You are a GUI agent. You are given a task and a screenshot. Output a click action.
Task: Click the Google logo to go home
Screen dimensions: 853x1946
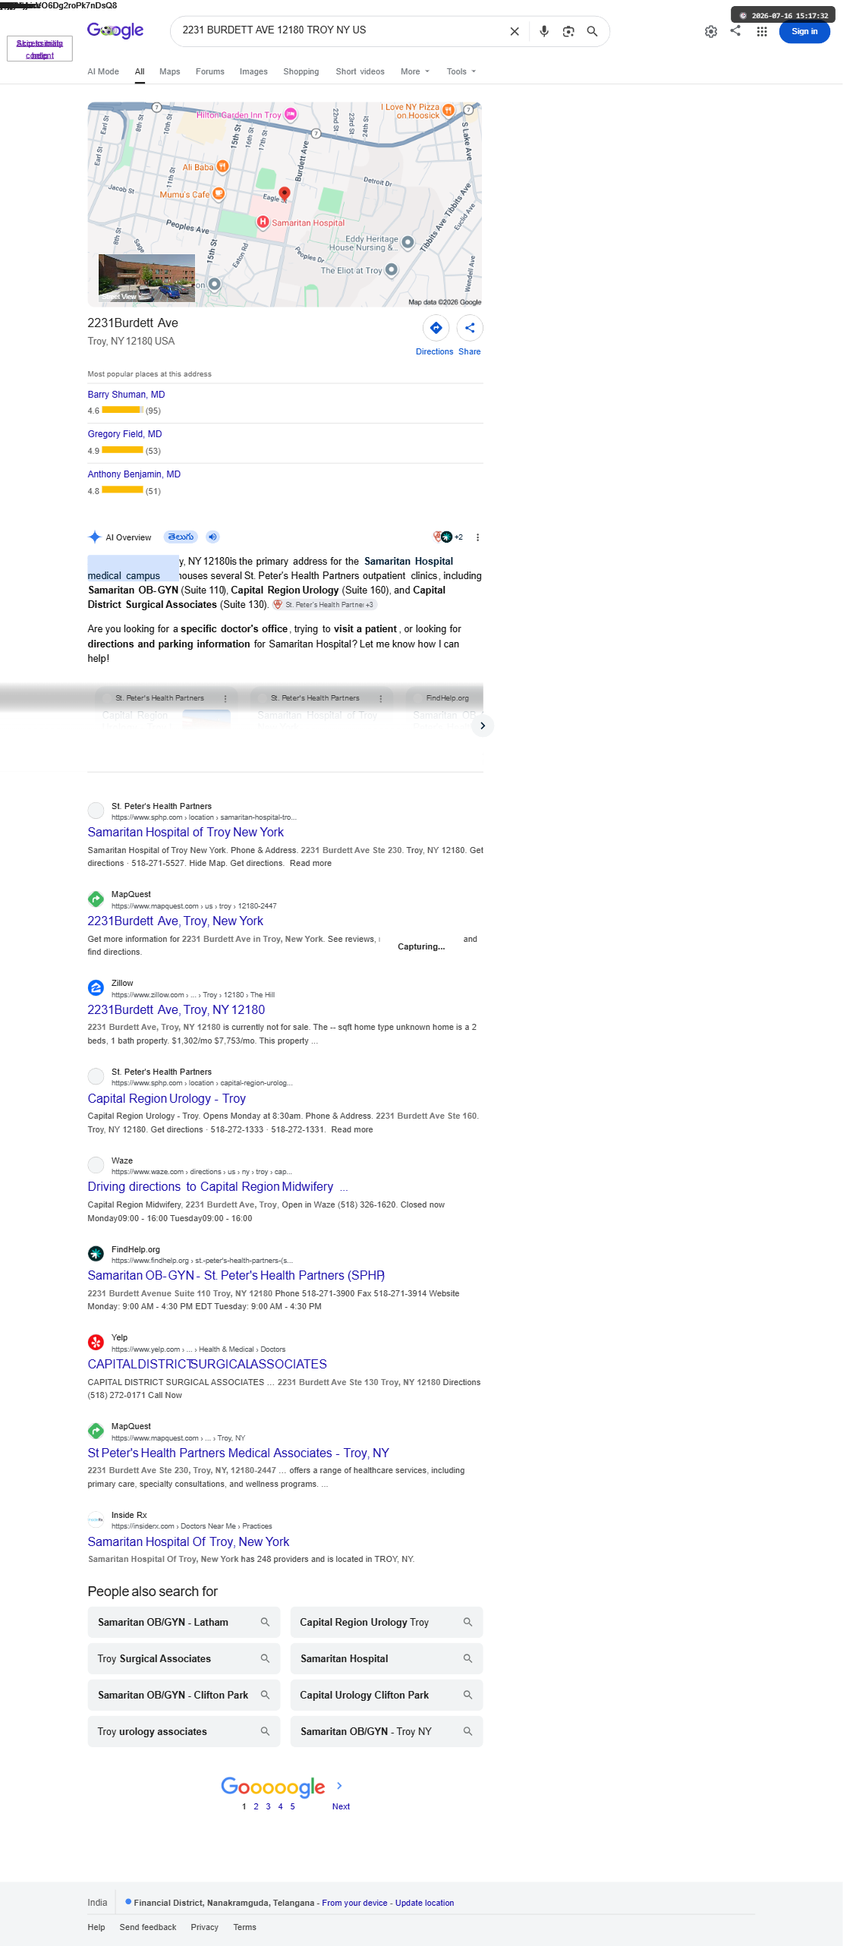[115, 30]
